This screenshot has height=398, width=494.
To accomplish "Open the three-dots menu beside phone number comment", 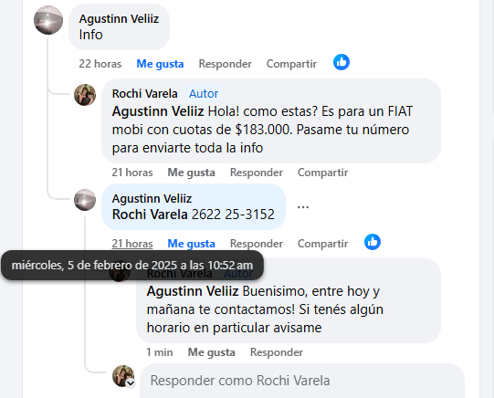I will (303, 207).
